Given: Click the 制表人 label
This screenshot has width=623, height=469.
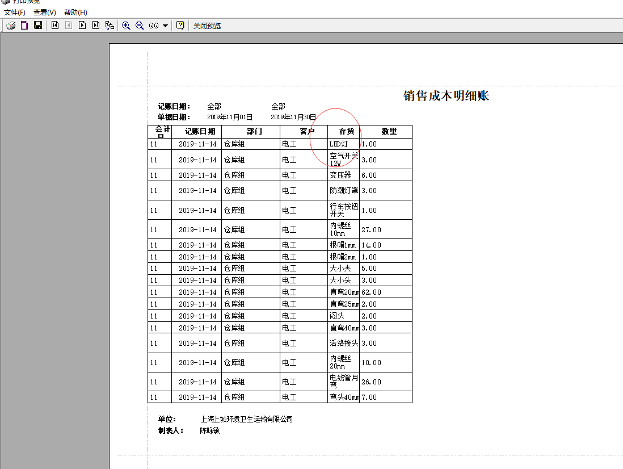Looking at the screenshot, I should click(x=171, y=430).
